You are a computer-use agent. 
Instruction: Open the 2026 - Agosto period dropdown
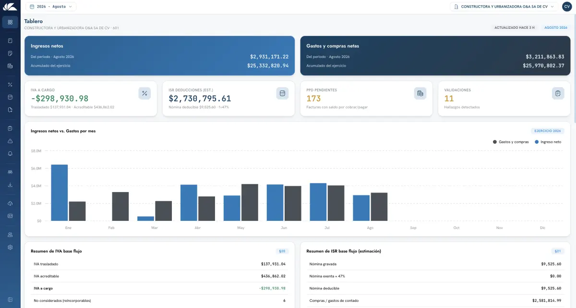click(51, 7)
